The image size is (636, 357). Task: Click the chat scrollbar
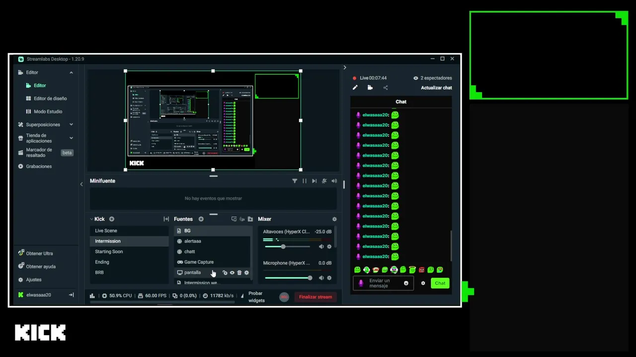pyautogui.click(x=451, y=245)
